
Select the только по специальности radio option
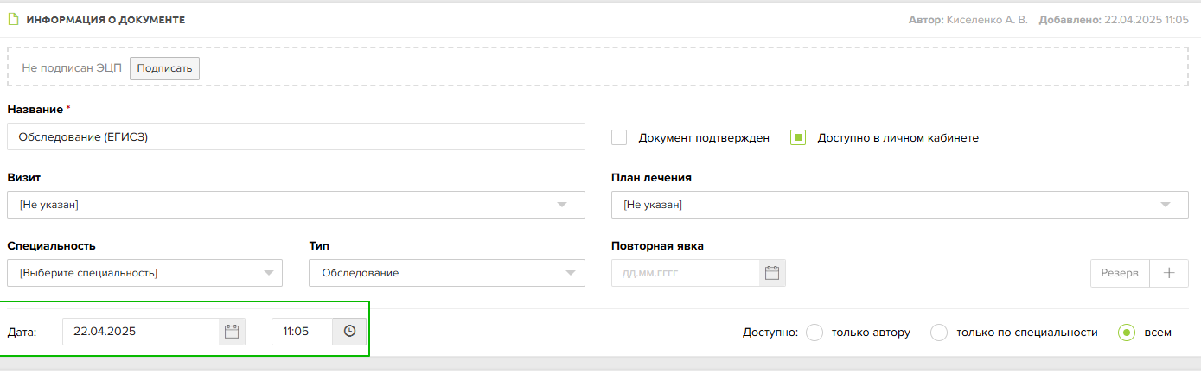tap(939, 333)
